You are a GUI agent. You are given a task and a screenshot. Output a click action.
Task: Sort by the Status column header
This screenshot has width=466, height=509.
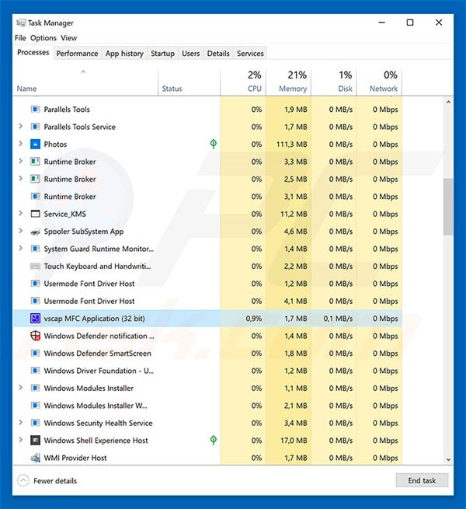[x=190, y=82]
